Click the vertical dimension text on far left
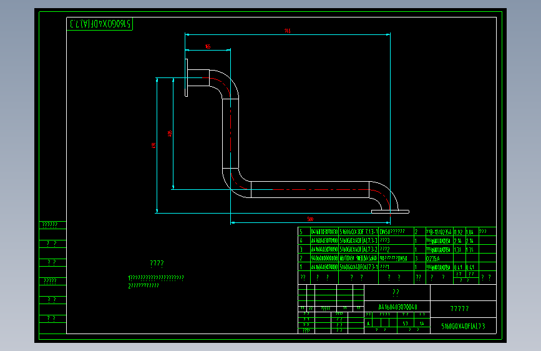Viewport: 541px width, 351px height. point(154,146)
